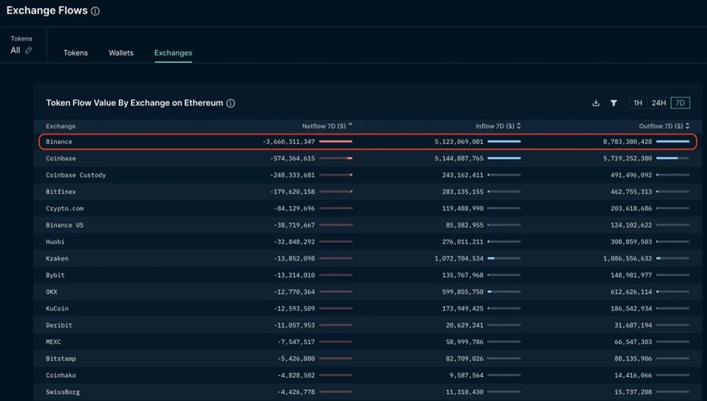Screen dimensions: 707x401
Task: Select the Bitfinex row name
Action: [61, 191]
